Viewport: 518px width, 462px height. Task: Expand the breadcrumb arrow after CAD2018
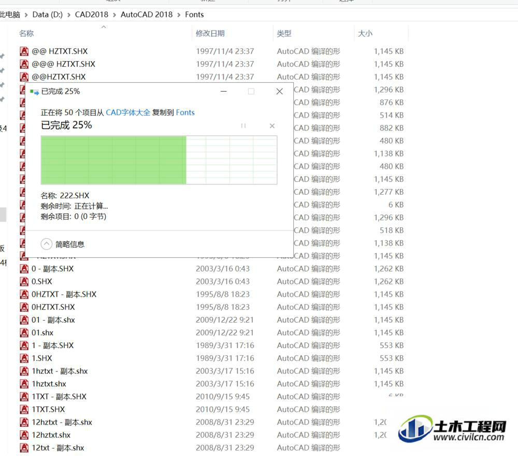click(x=114, y=15)
